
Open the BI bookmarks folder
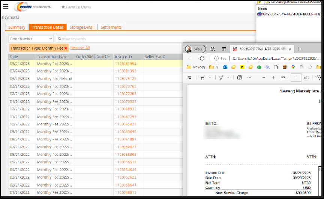(214, 67)
